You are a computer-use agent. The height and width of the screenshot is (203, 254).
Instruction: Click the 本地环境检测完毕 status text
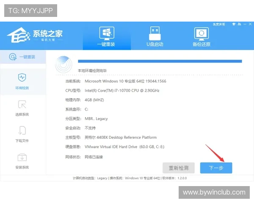click(x=92, y=71)
